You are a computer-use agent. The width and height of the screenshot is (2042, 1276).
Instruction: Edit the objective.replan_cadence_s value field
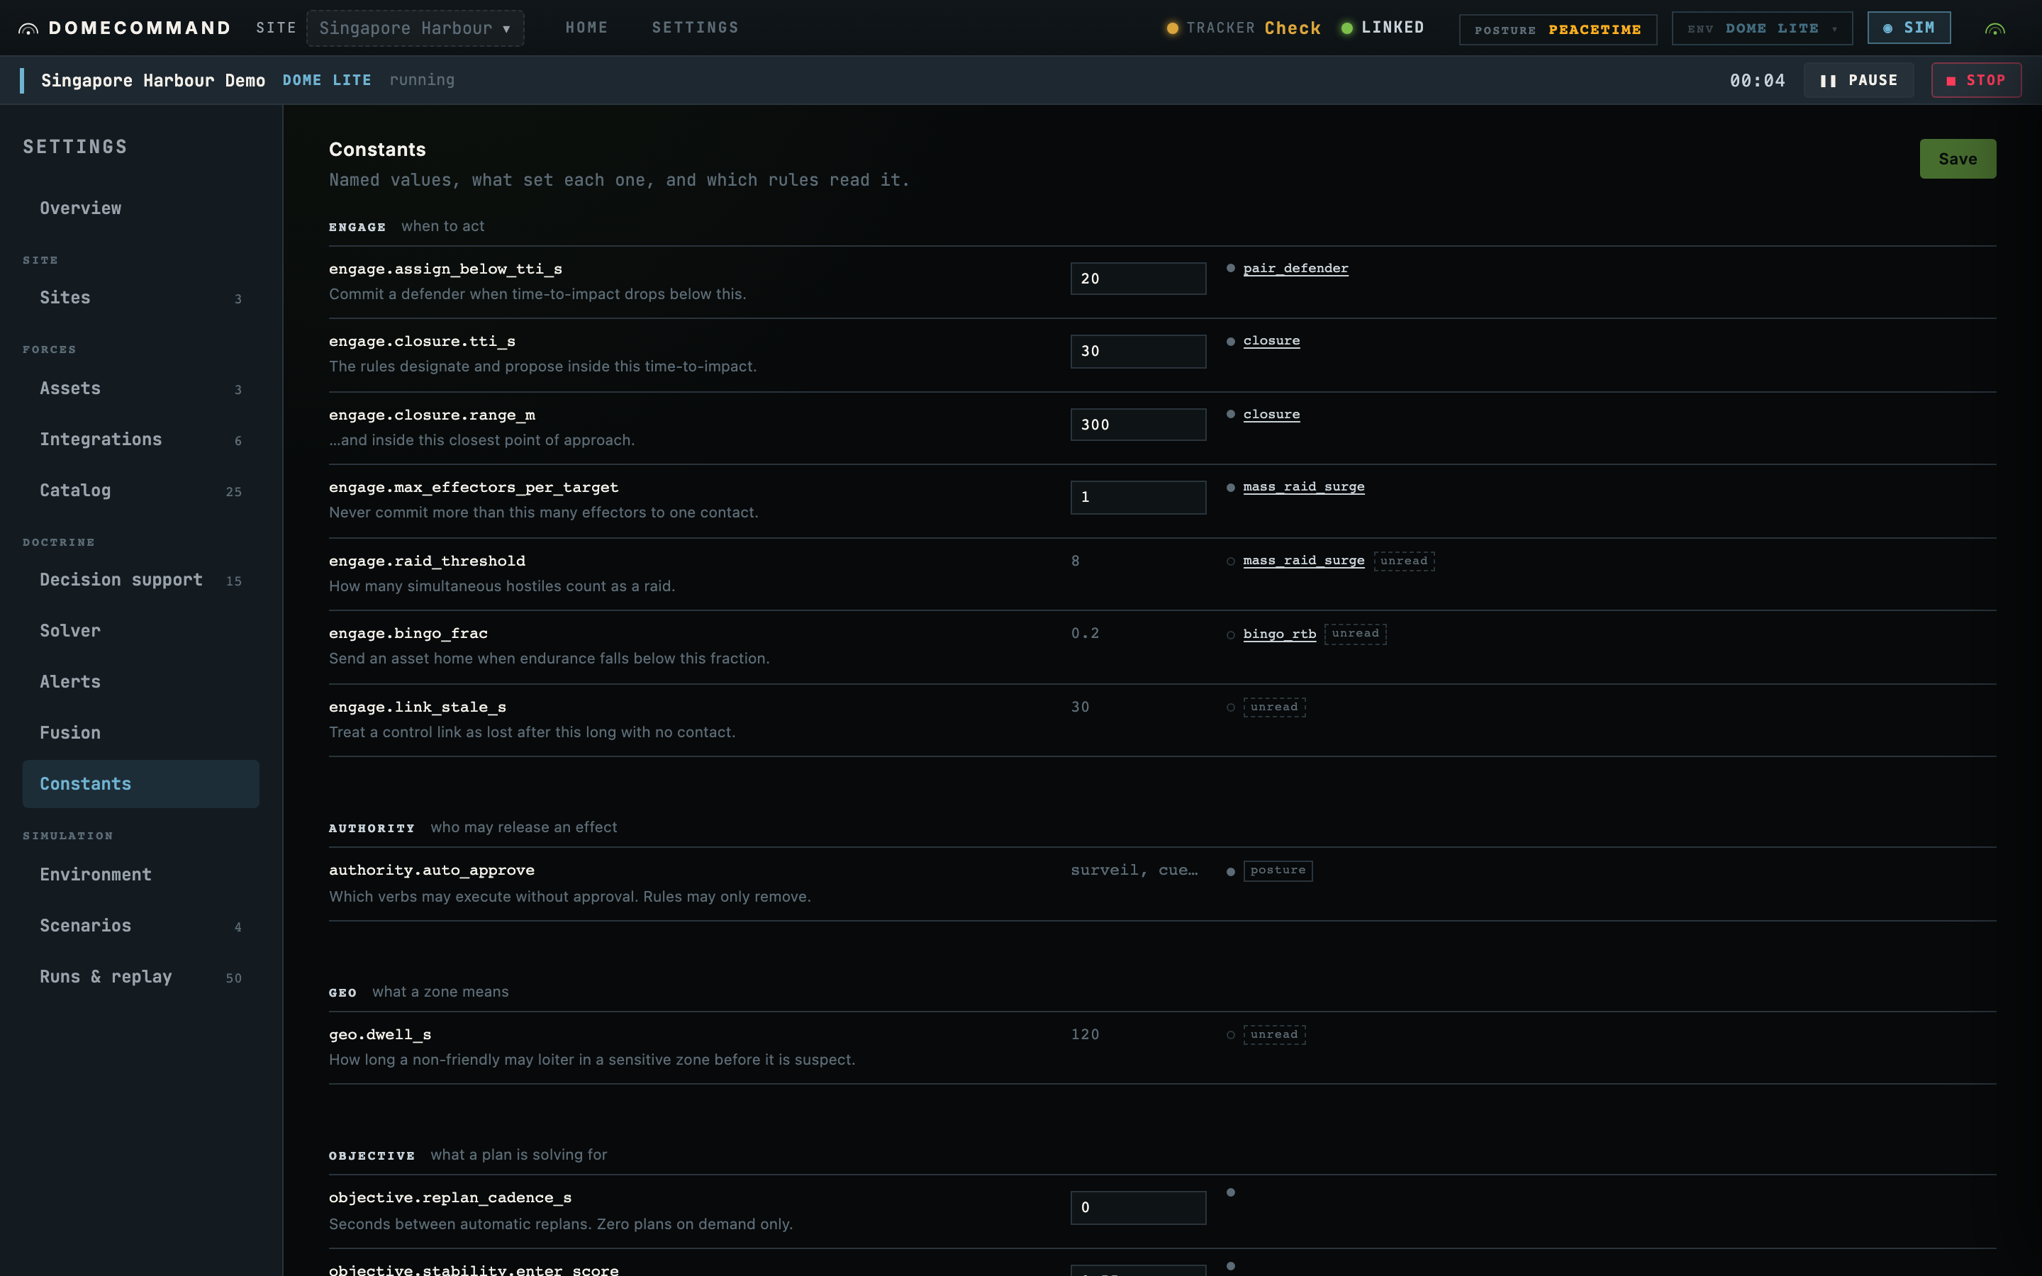(x=1138, y=1208)
